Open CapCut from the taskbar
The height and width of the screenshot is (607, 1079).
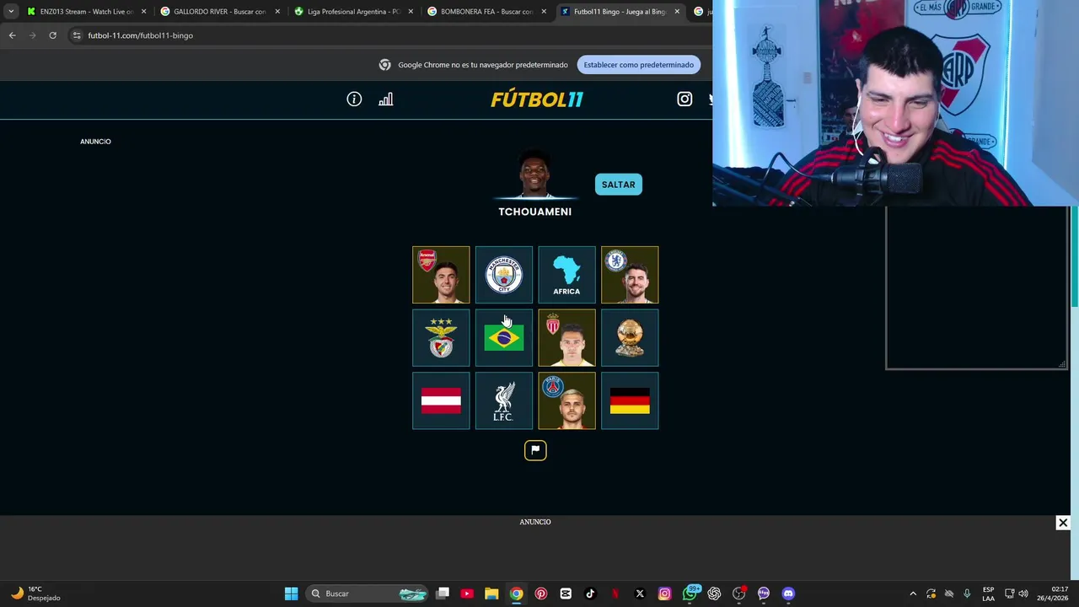[x=566, y=594]
